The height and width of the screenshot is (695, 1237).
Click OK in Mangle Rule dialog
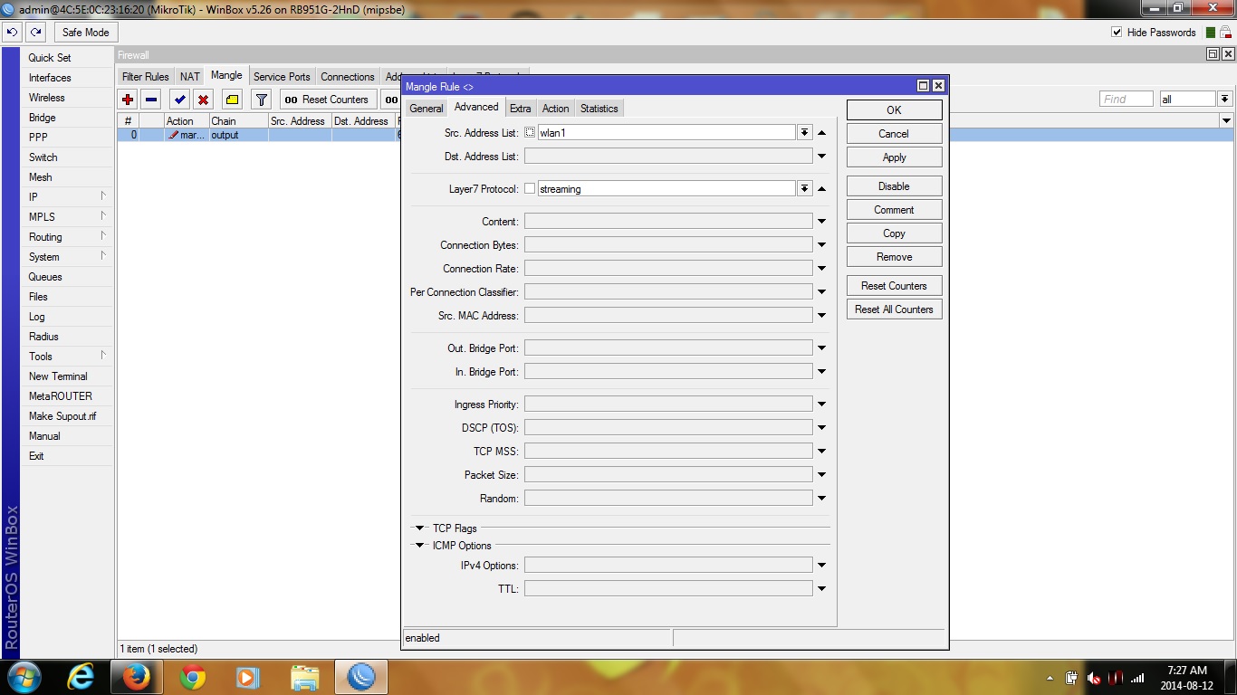pyautogui.click(x=894, y=109)
